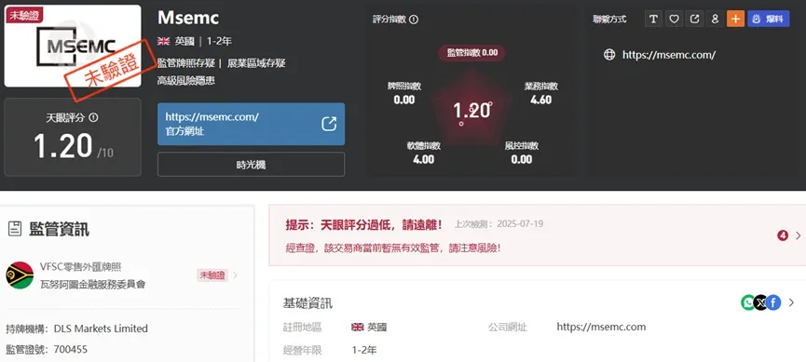
Task: Click the red 4 warning count badge
Action: coord(783,235)
